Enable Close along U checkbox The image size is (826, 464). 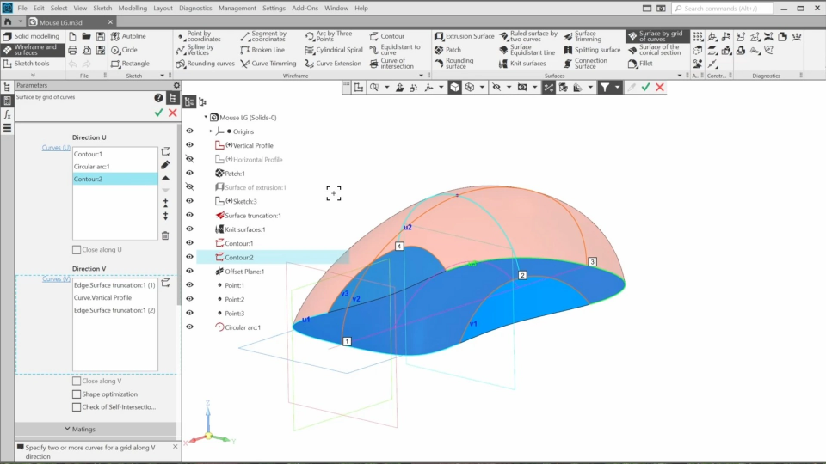77,250
